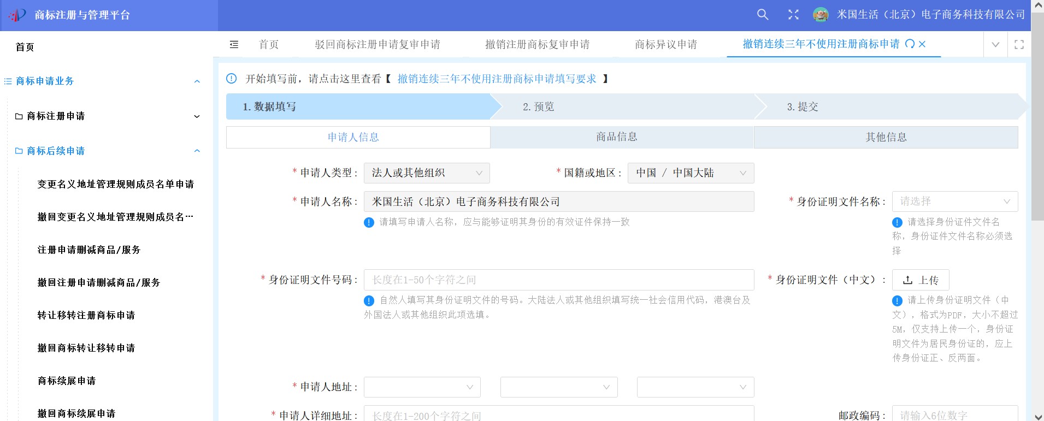Refresh the current tab using reload icon
This screenshot has width=1044, height=421.
click(910, 44)
